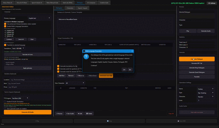The height and width of the screenshot is (128, 219).
Task: Toggle Generate audio for answers checkbox
Action: [58, 71]
